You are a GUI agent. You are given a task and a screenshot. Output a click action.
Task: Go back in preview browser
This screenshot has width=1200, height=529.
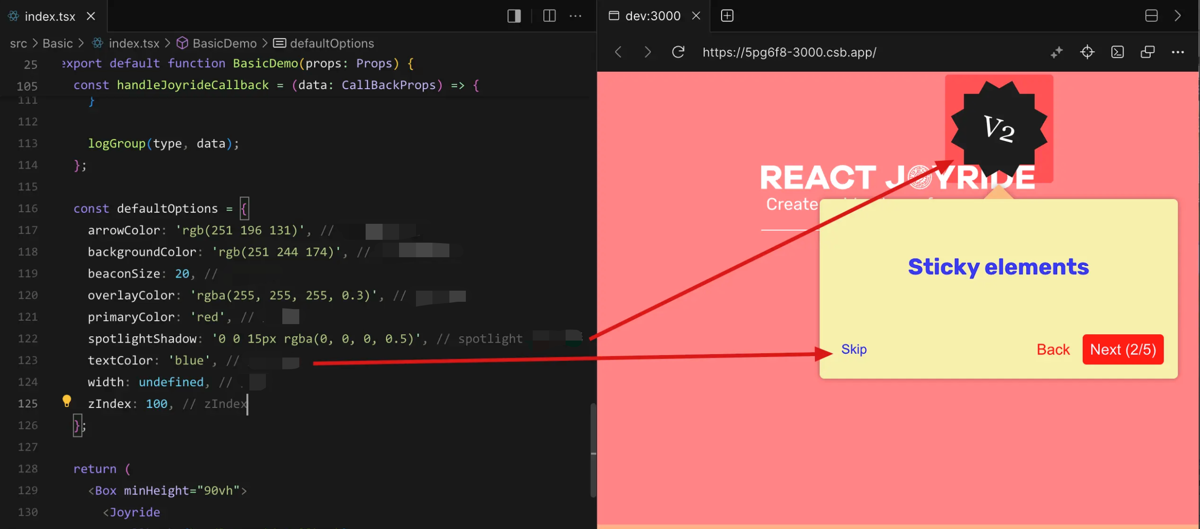click(618, 52)
